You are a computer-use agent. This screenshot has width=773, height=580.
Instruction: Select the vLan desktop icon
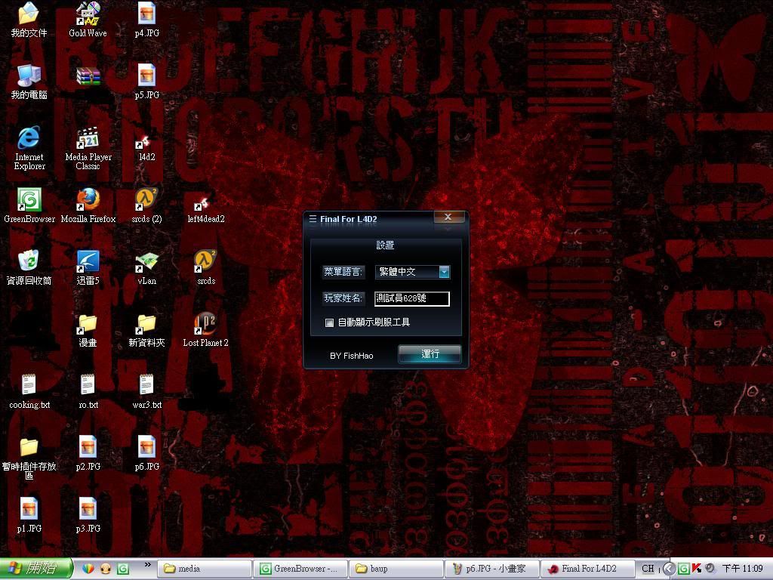click(146, 262)
